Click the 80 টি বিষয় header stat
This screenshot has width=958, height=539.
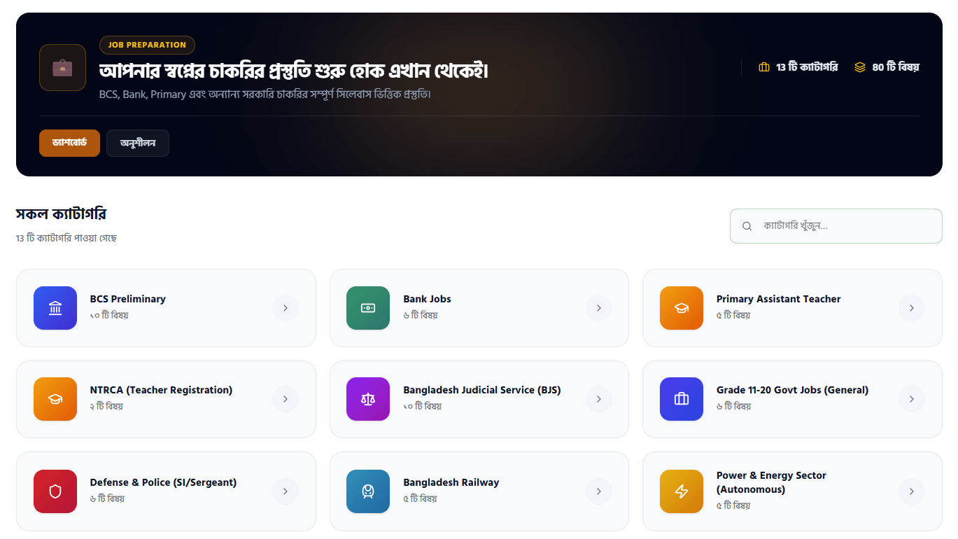(x=887, y=67)
